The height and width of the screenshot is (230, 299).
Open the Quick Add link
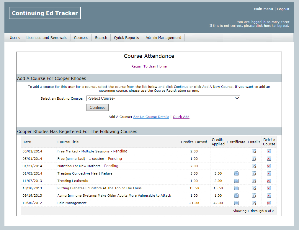181,117
